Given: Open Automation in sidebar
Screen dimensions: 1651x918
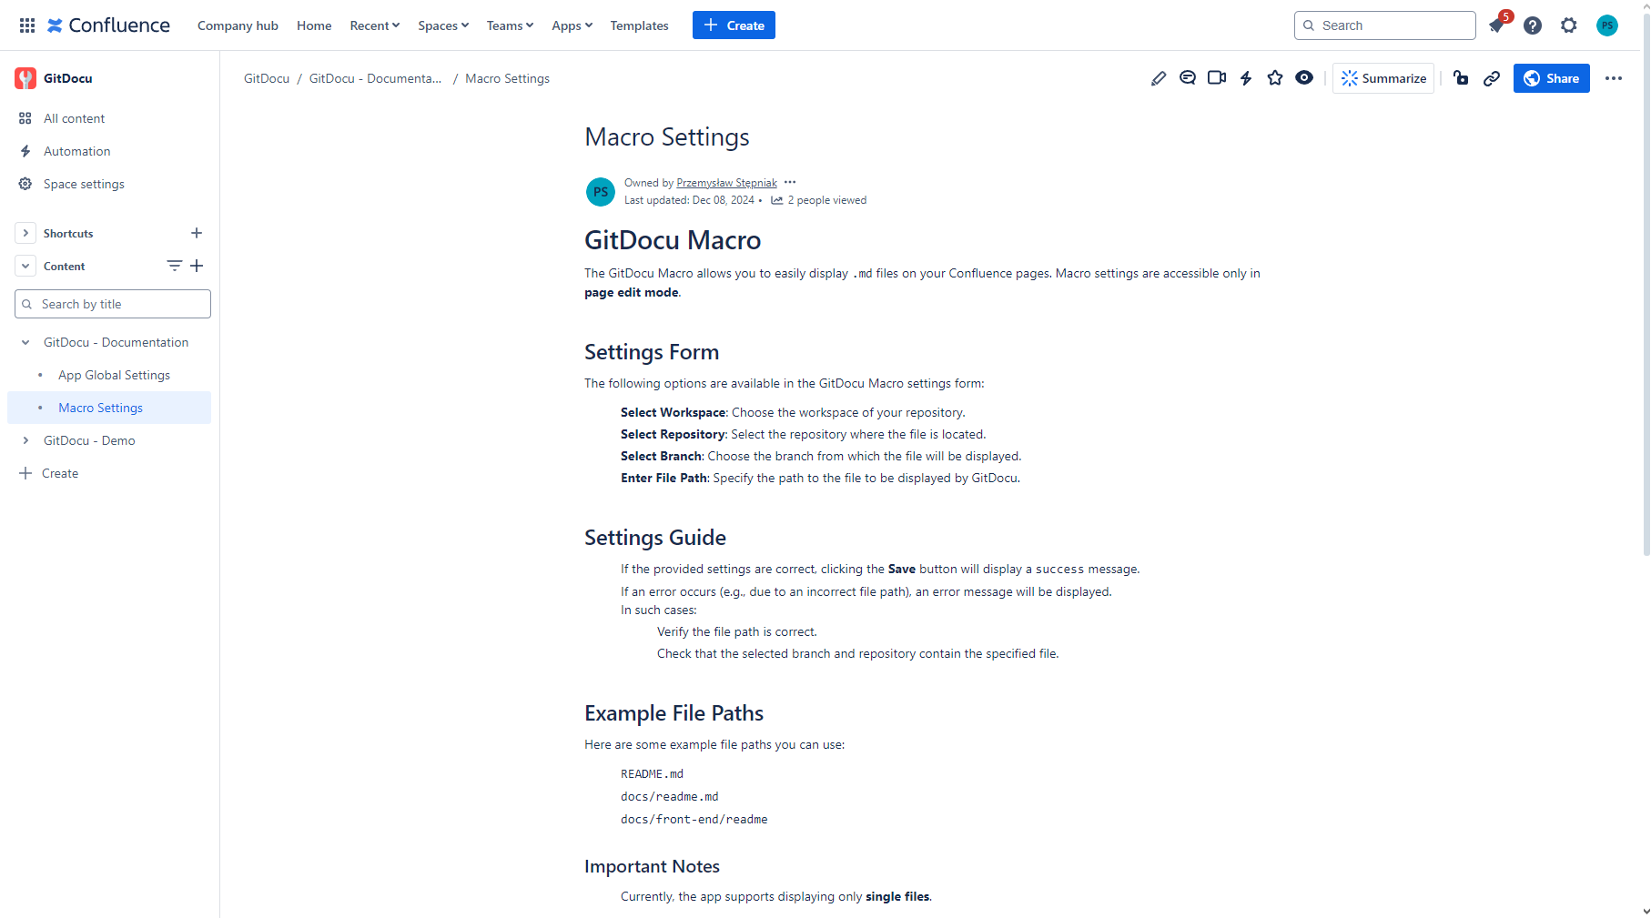Looking at the screenshot, I should coord(77,151).
